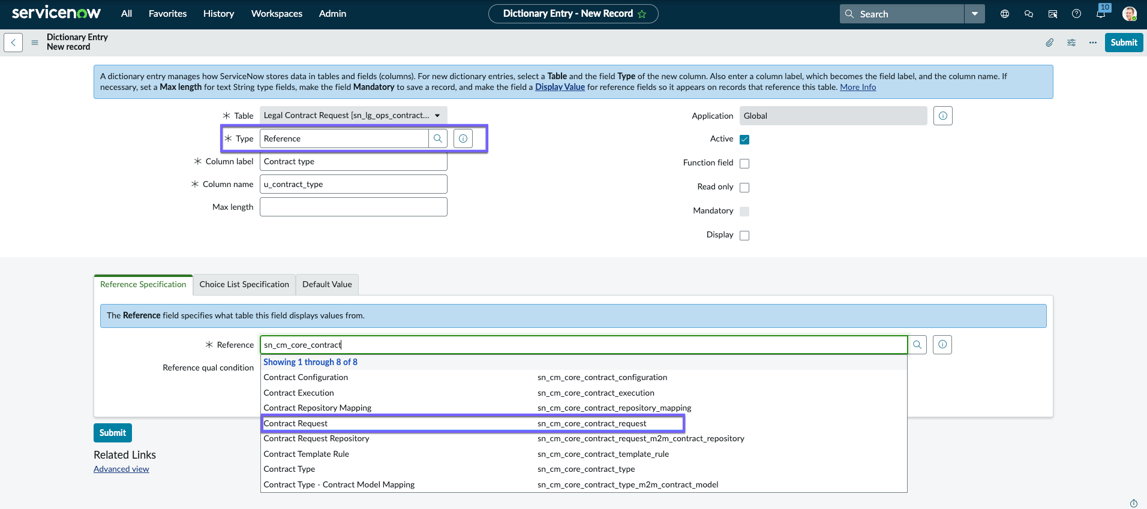1147x509 pixels.
Task: Select Contract Repository Mapping suggestion
Action: click(584, 408)
